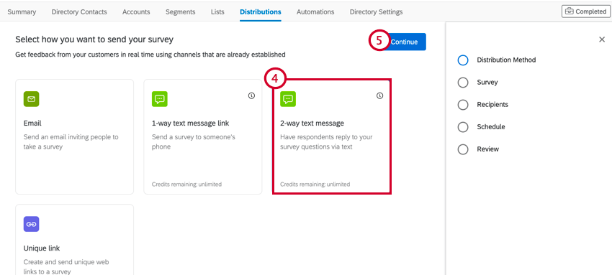
Task: Go to the Accounts tab
Action: pos(136,11)
